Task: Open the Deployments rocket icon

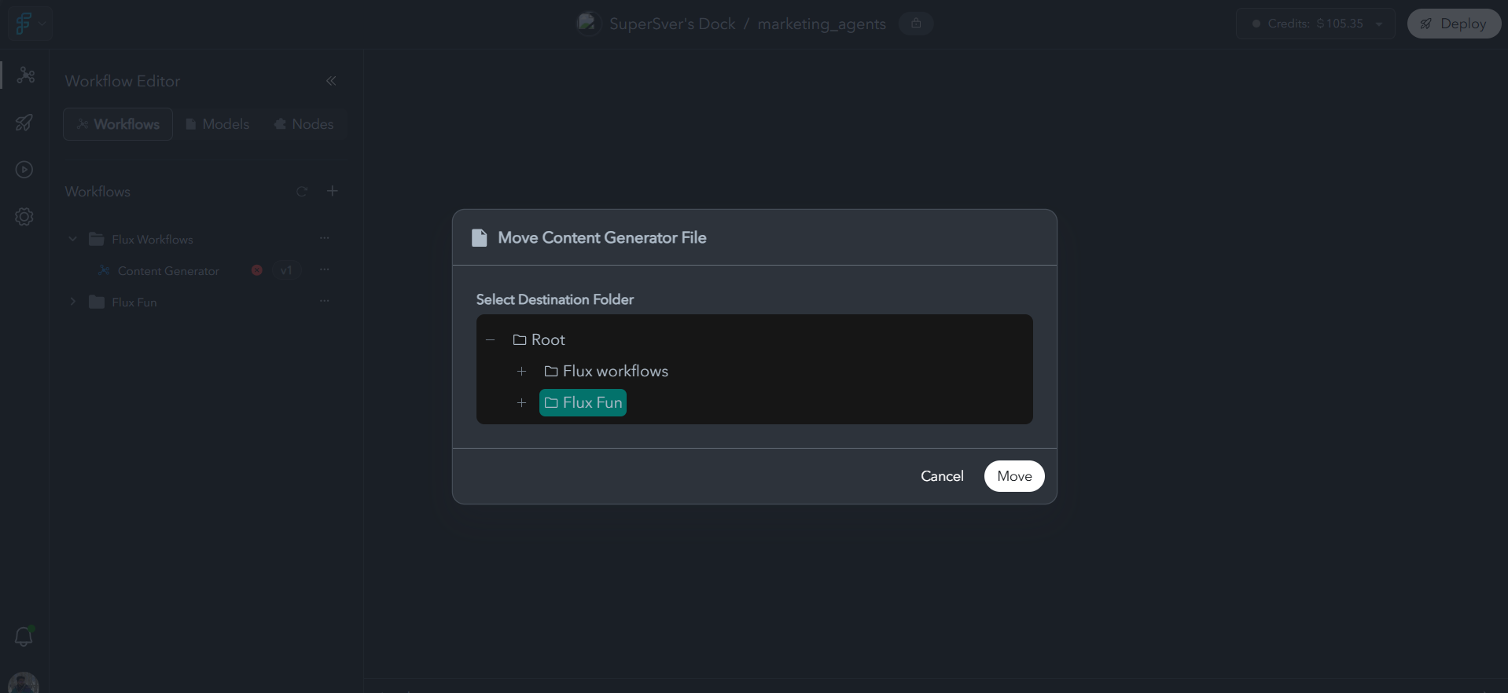Action: point(24,123)
